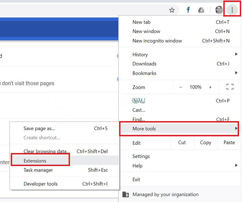This screenshot has width=242, height=202.
Task: Click the Copy button in Edit row
Action: pos(205,143)
